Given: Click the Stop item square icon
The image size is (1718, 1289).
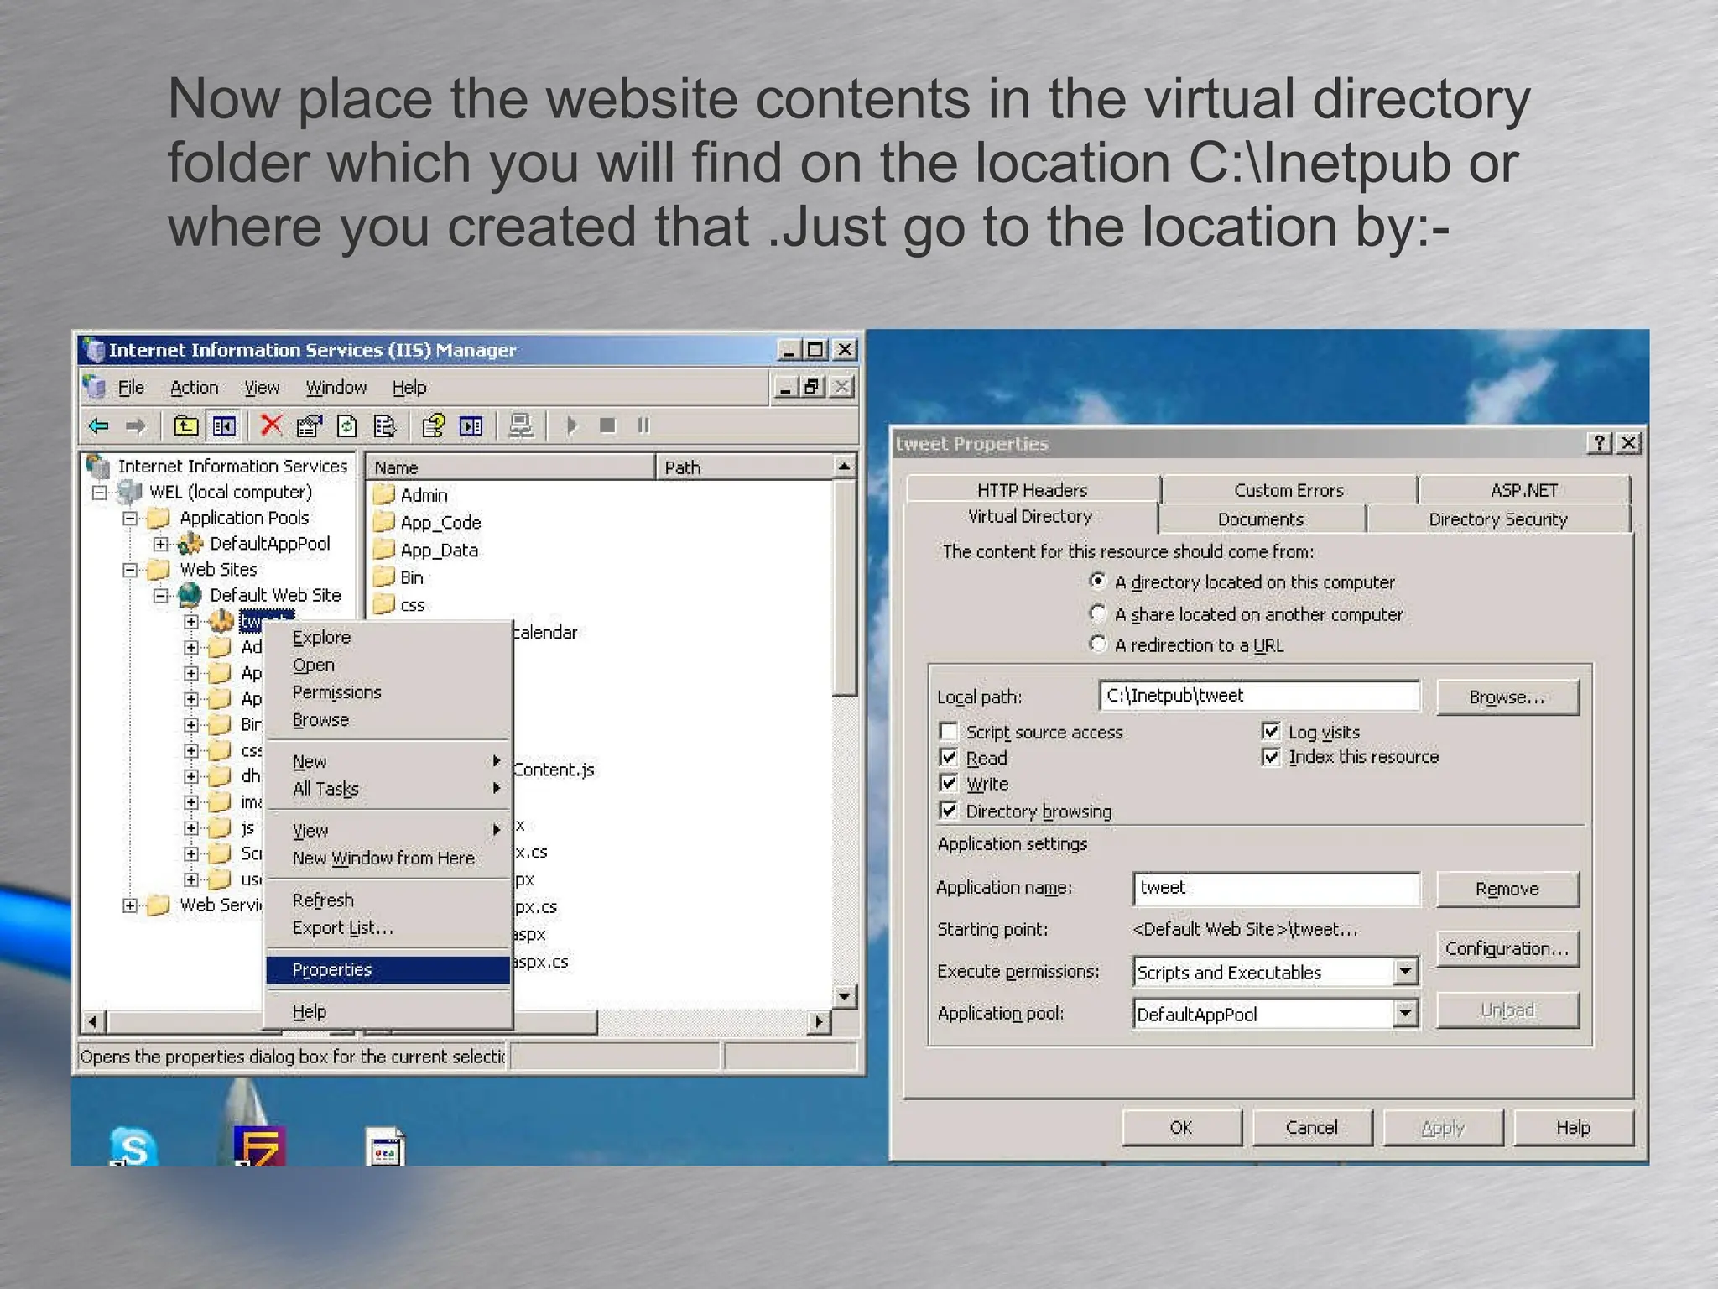Looking at the screenshot, I should pos(607,426).
